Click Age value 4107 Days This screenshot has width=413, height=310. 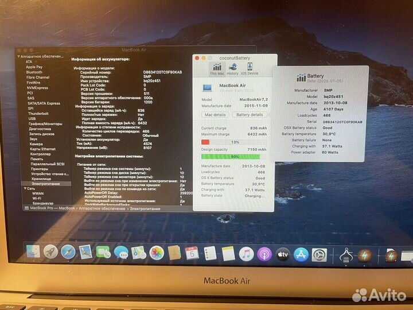point(333,109)
